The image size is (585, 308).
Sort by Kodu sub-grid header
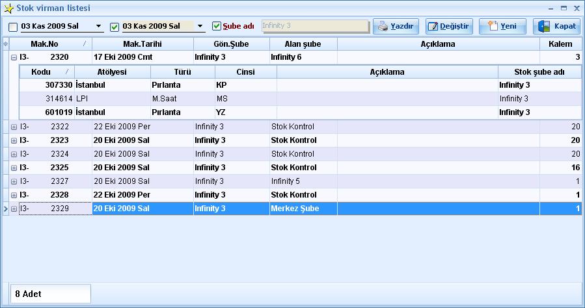pyautogui.click(x=47, y=72)
